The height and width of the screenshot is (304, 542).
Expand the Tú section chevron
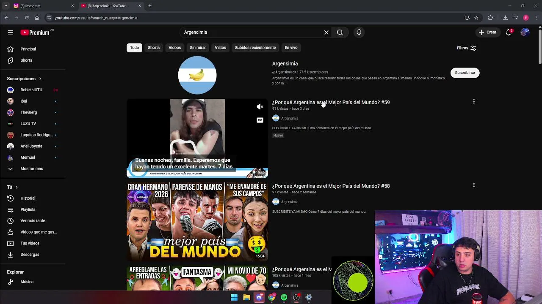17,187
